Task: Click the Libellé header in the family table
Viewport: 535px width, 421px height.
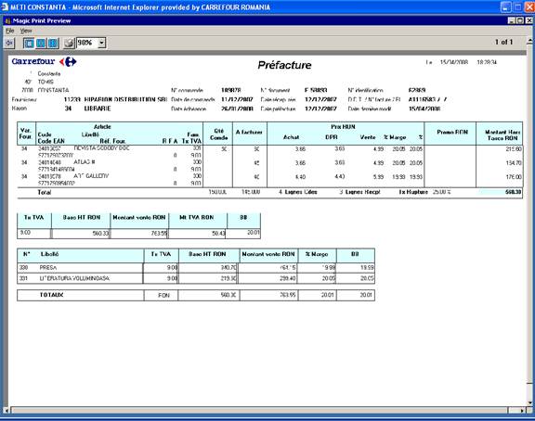Action: 50,254
